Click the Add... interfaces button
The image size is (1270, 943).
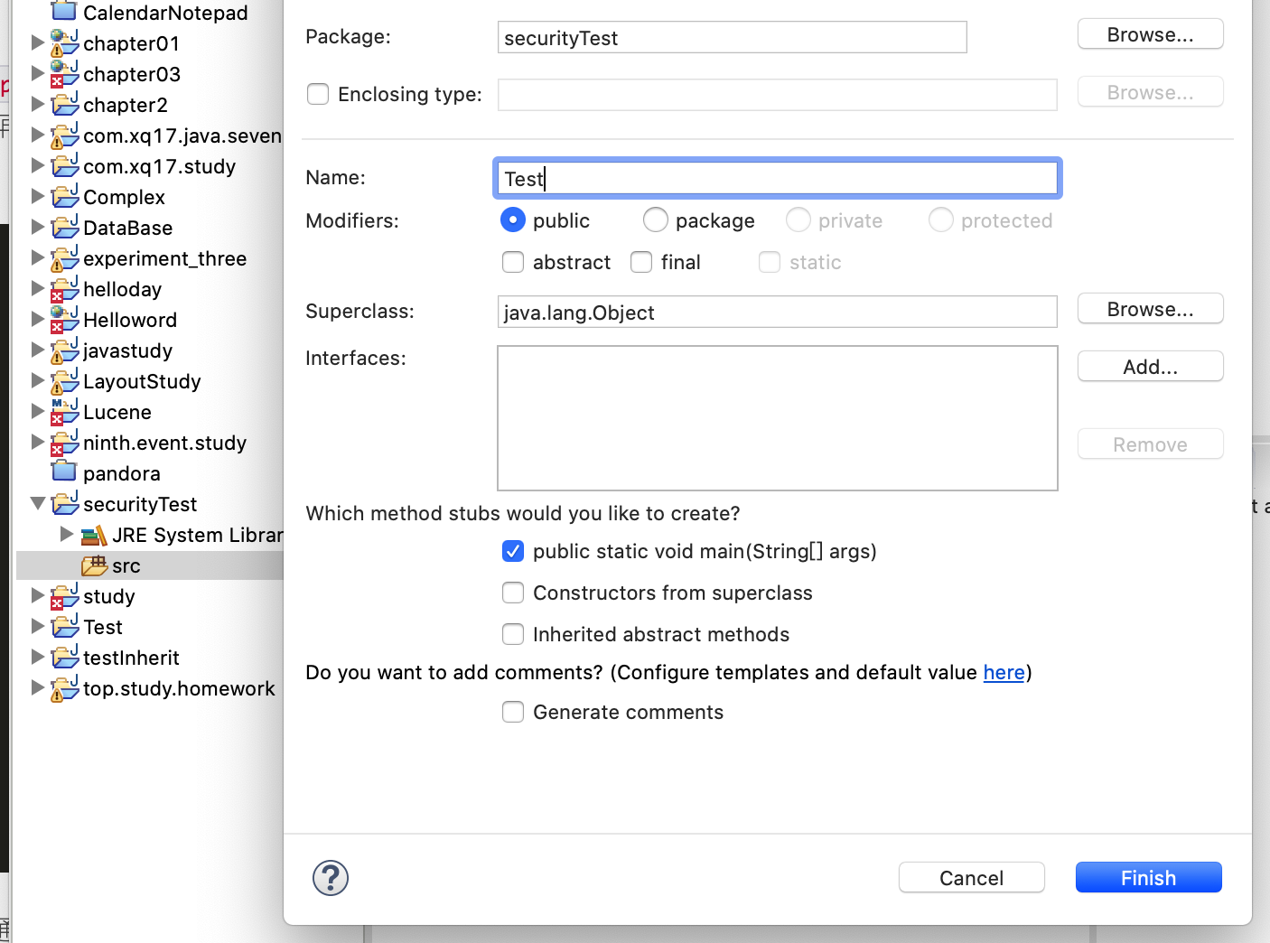tap(1150, 367)
